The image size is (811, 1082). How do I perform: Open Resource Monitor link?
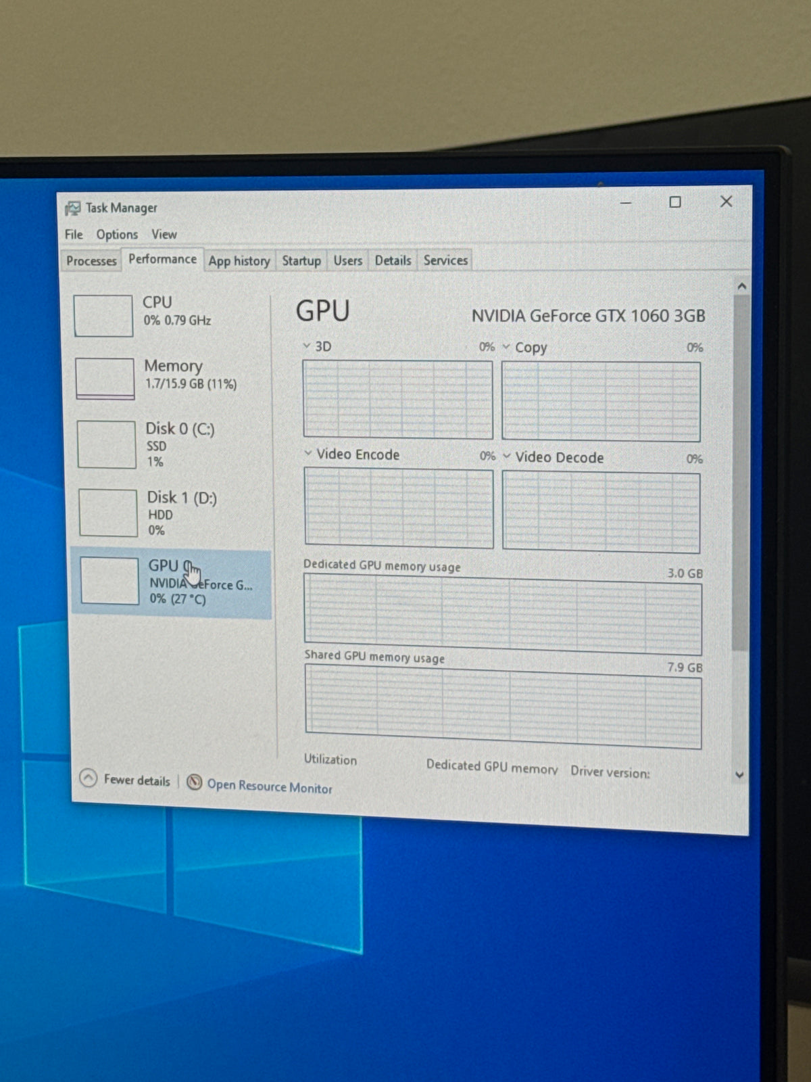tap(270, 786)
